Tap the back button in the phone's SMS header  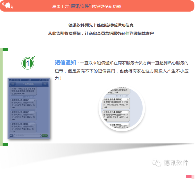pyautogui.click(x=13, y=84)
